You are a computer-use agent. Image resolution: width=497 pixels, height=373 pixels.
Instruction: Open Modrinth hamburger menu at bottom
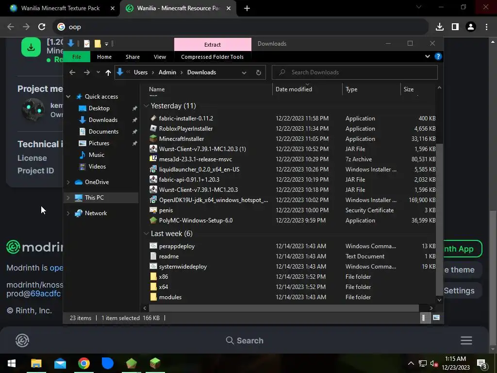(466, 340)
